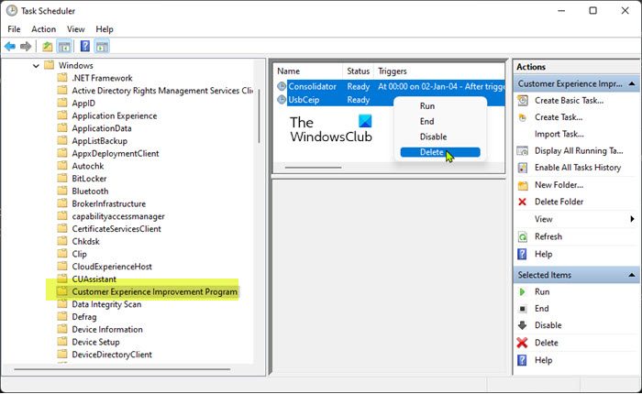
Task: Open the File menu
Action: [14, 29]
